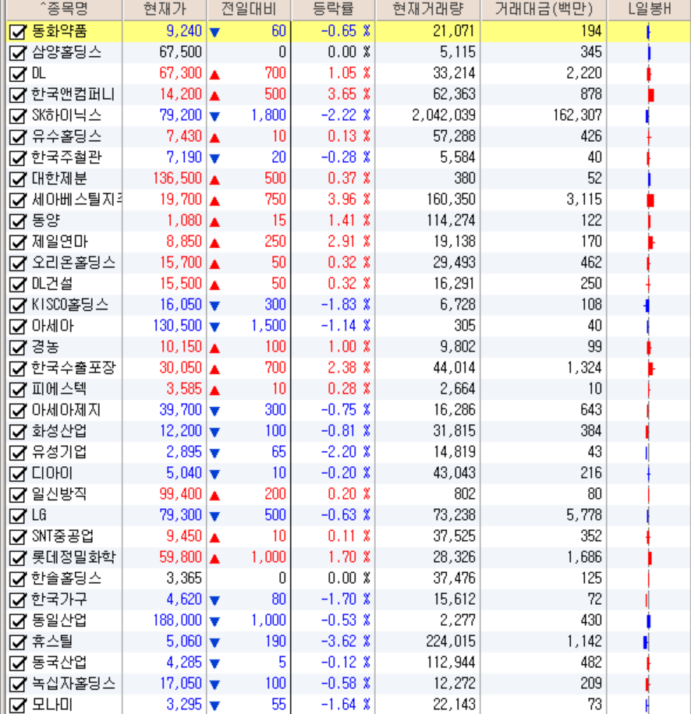
Task: Select the 아세아제지 stock name
Action: (x=66, y=410)
